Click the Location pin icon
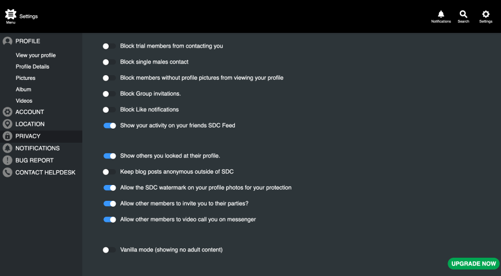Screen dimensions: 501x276 (8, 124)
